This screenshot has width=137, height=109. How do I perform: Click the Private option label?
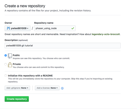(x=17, y=64)
